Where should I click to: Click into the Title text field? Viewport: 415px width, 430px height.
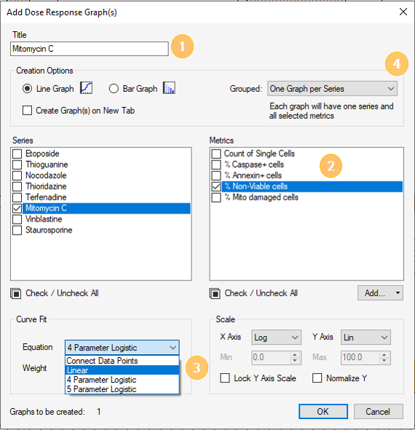click(x=90, y=49)
